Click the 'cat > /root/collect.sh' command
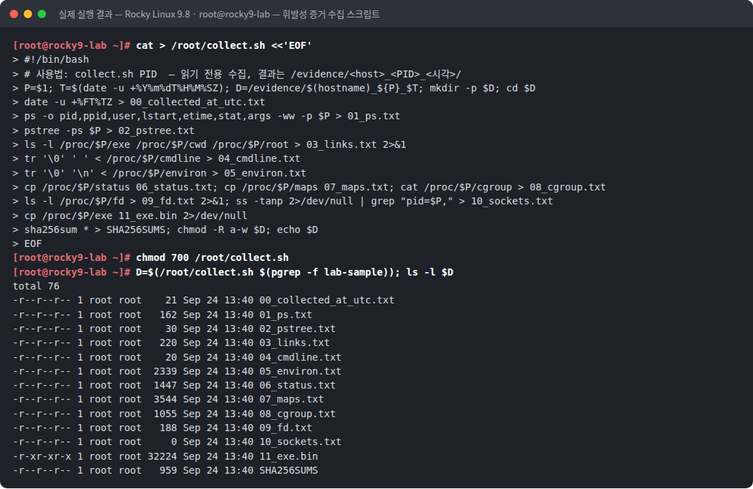The width and height of the screenshot is (753, 489). click(x=224, y=45)
